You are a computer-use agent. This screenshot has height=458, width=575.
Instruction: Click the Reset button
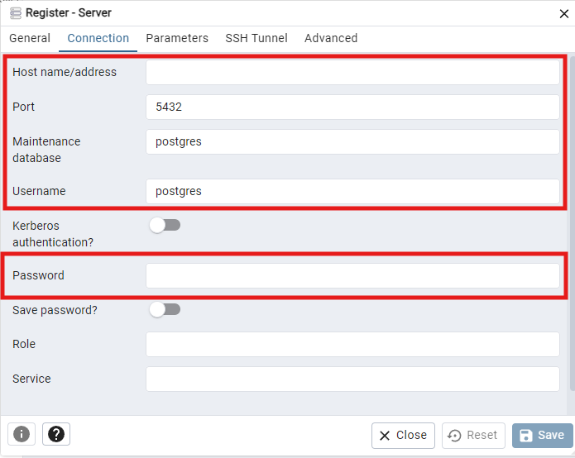click(473, 436)
